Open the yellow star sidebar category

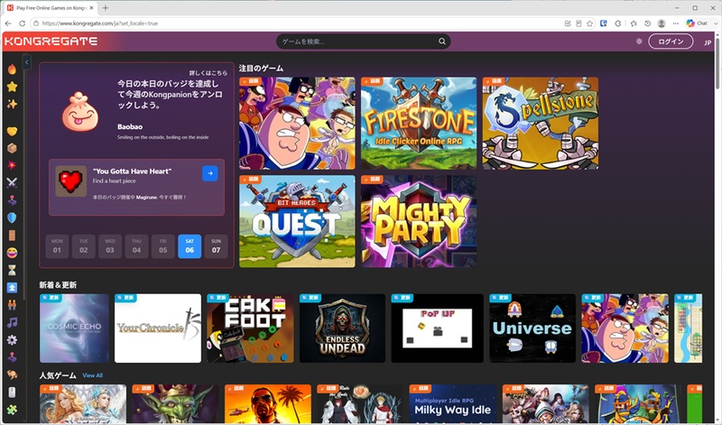(12, 87)
